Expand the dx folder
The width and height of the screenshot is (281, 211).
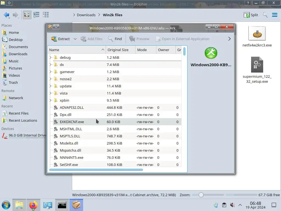50,65
